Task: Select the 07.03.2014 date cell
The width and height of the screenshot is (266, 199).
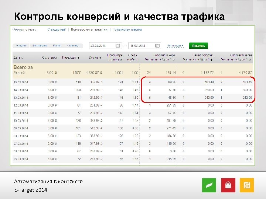Action: (21, 144)
